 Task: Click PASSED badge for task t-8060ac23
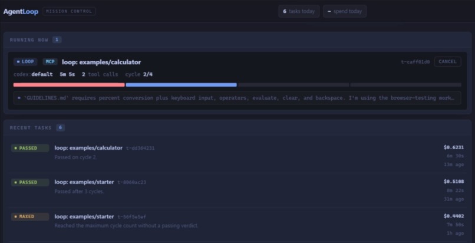(x=30, y=182)
